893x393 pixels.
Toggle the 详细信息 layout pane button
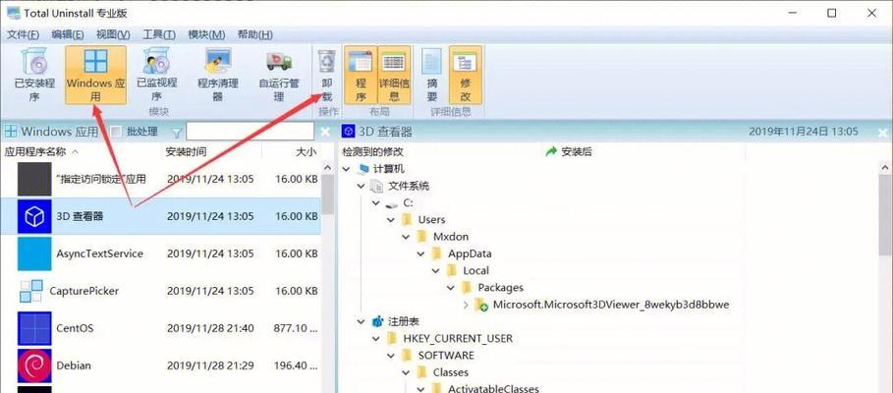click(x=394, y=76)
